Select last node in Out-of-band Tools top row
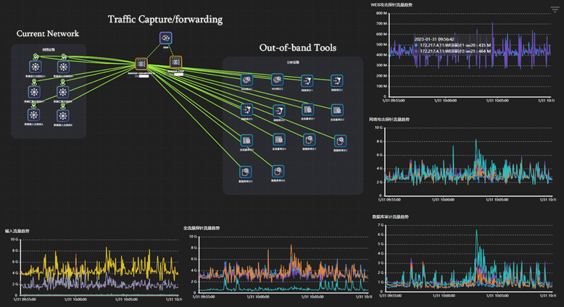This screenshot has height=307, width=564. click(336, 80)
